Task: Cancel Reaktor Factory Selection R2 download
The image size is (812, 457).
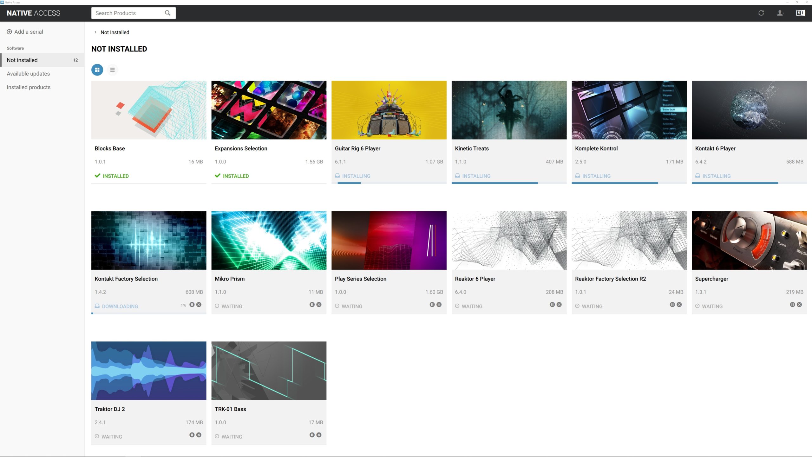Action: (679, 305)
